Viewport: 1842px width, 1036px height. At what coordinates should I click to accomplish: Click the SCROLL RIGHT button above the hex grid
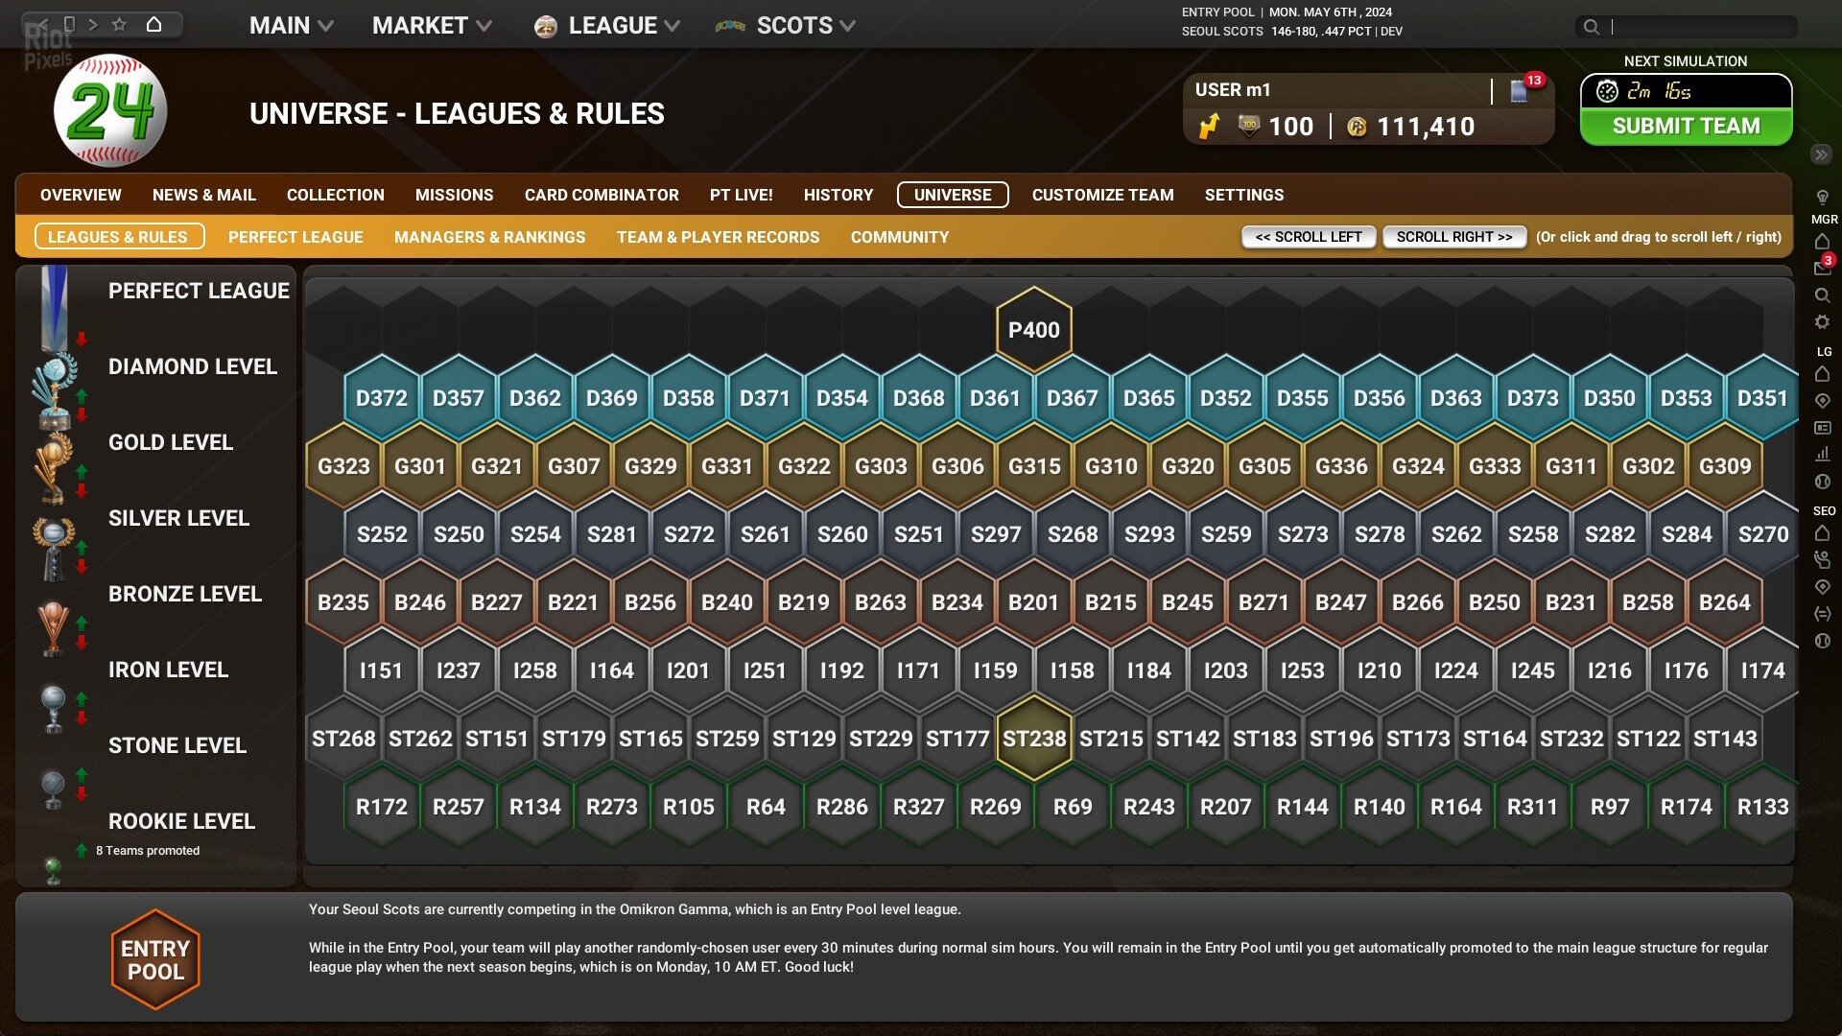[x=1454, y=236]
